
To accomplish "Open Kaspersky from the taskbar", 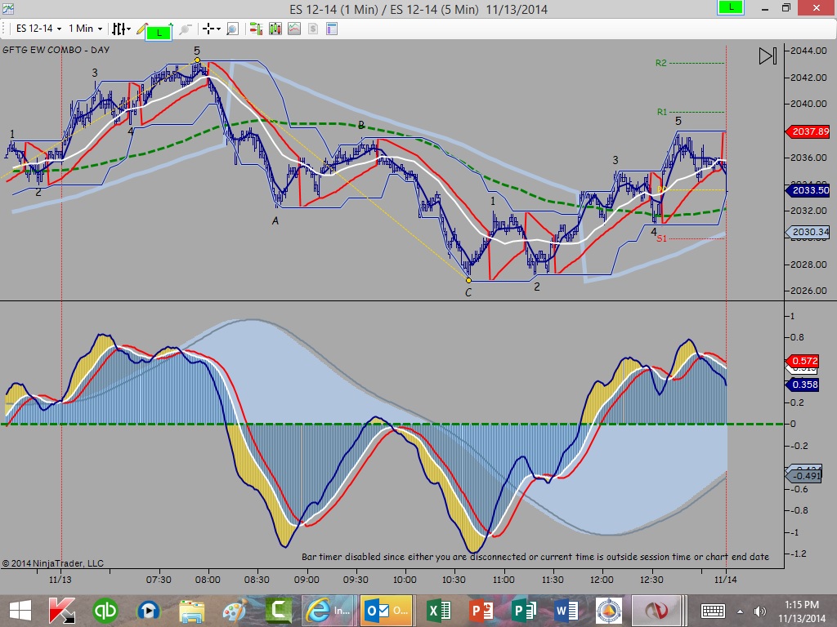I will click(x=62, y=611).
